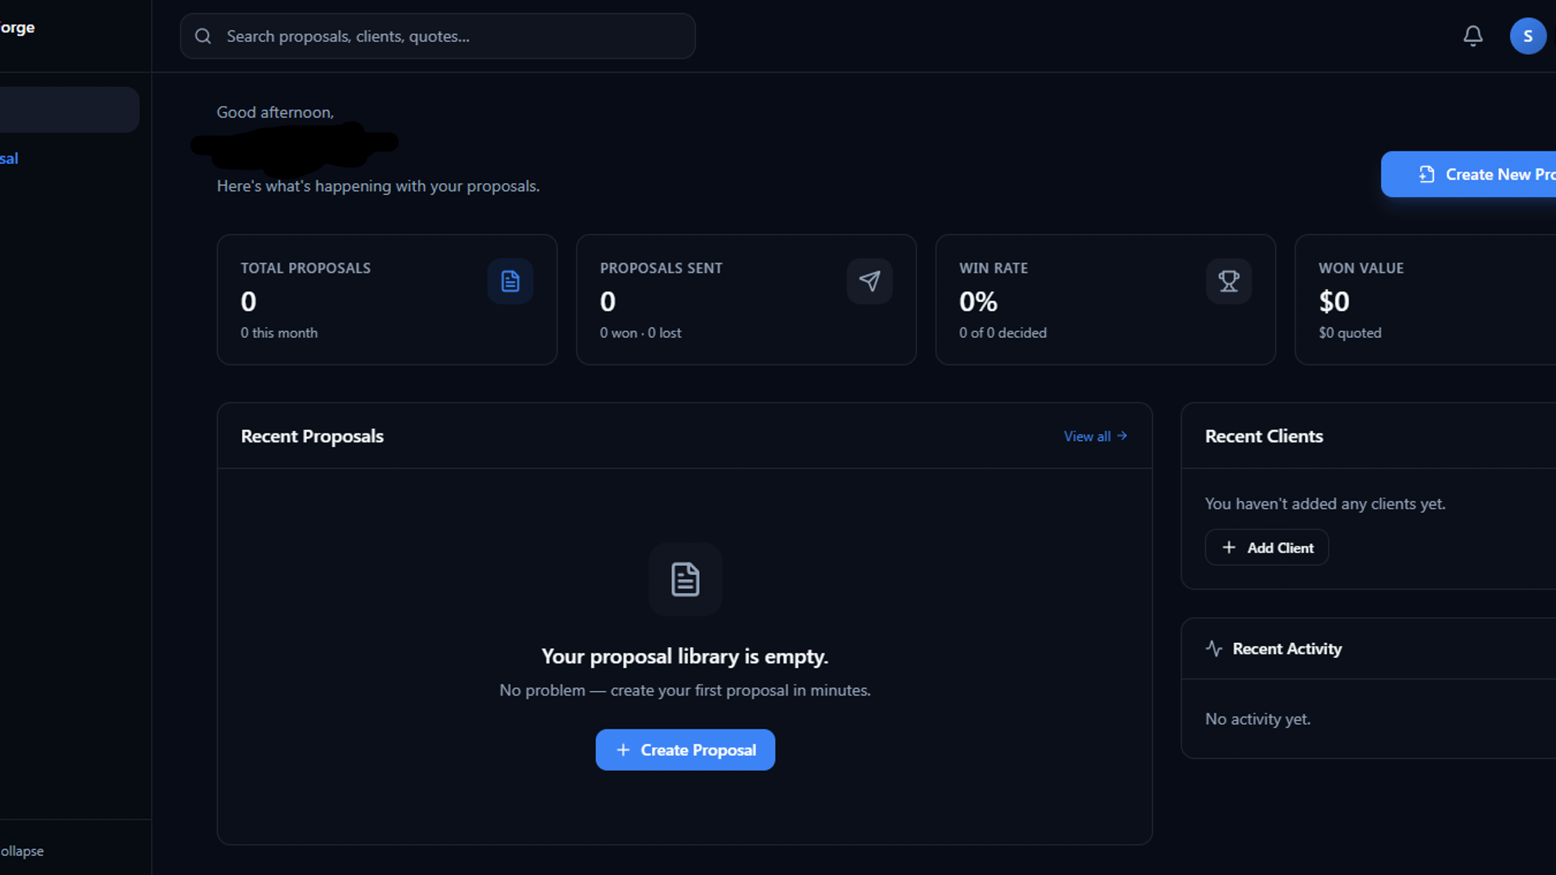1556x875 pixels.
Task: Open the View all proposals link
Action: [x=1095, y=436]
